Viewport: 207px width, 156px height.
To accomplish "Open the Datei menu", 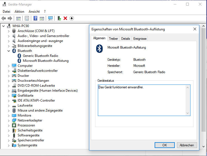I will coord(6,12).
